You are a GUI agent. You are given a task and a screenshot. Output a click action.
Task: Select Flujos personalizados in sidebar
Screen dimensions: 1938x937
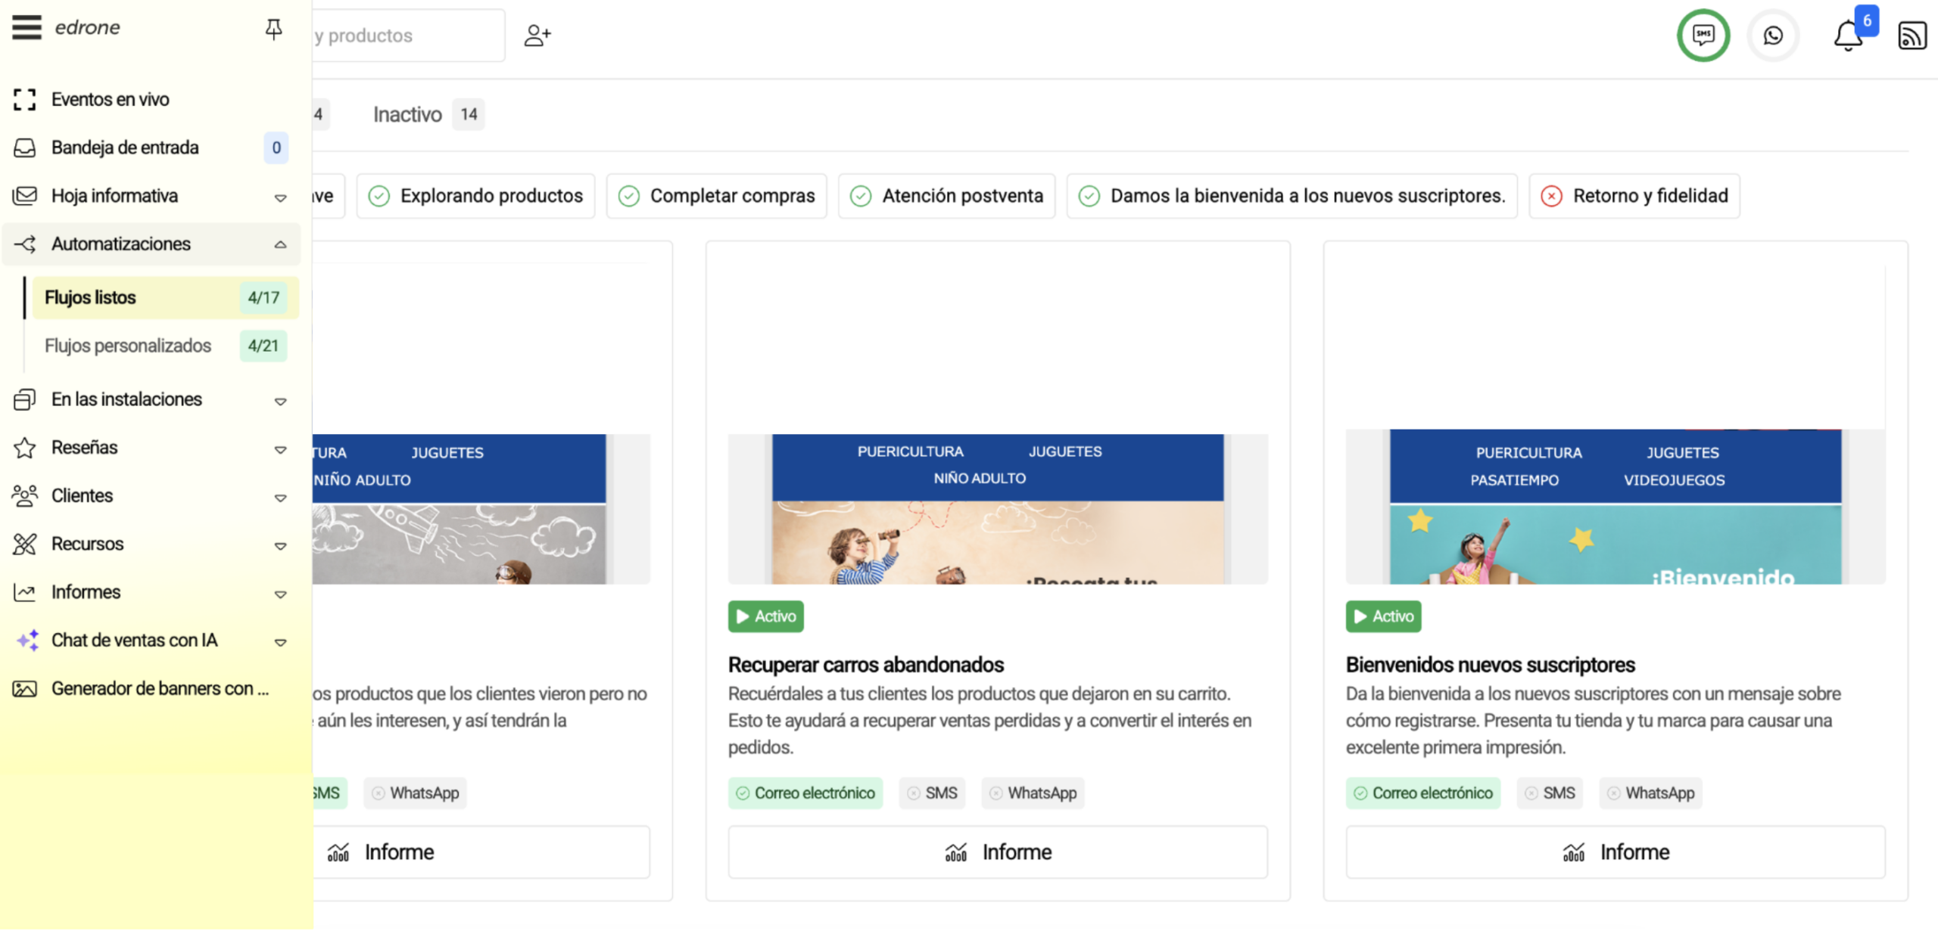[127, 346]
